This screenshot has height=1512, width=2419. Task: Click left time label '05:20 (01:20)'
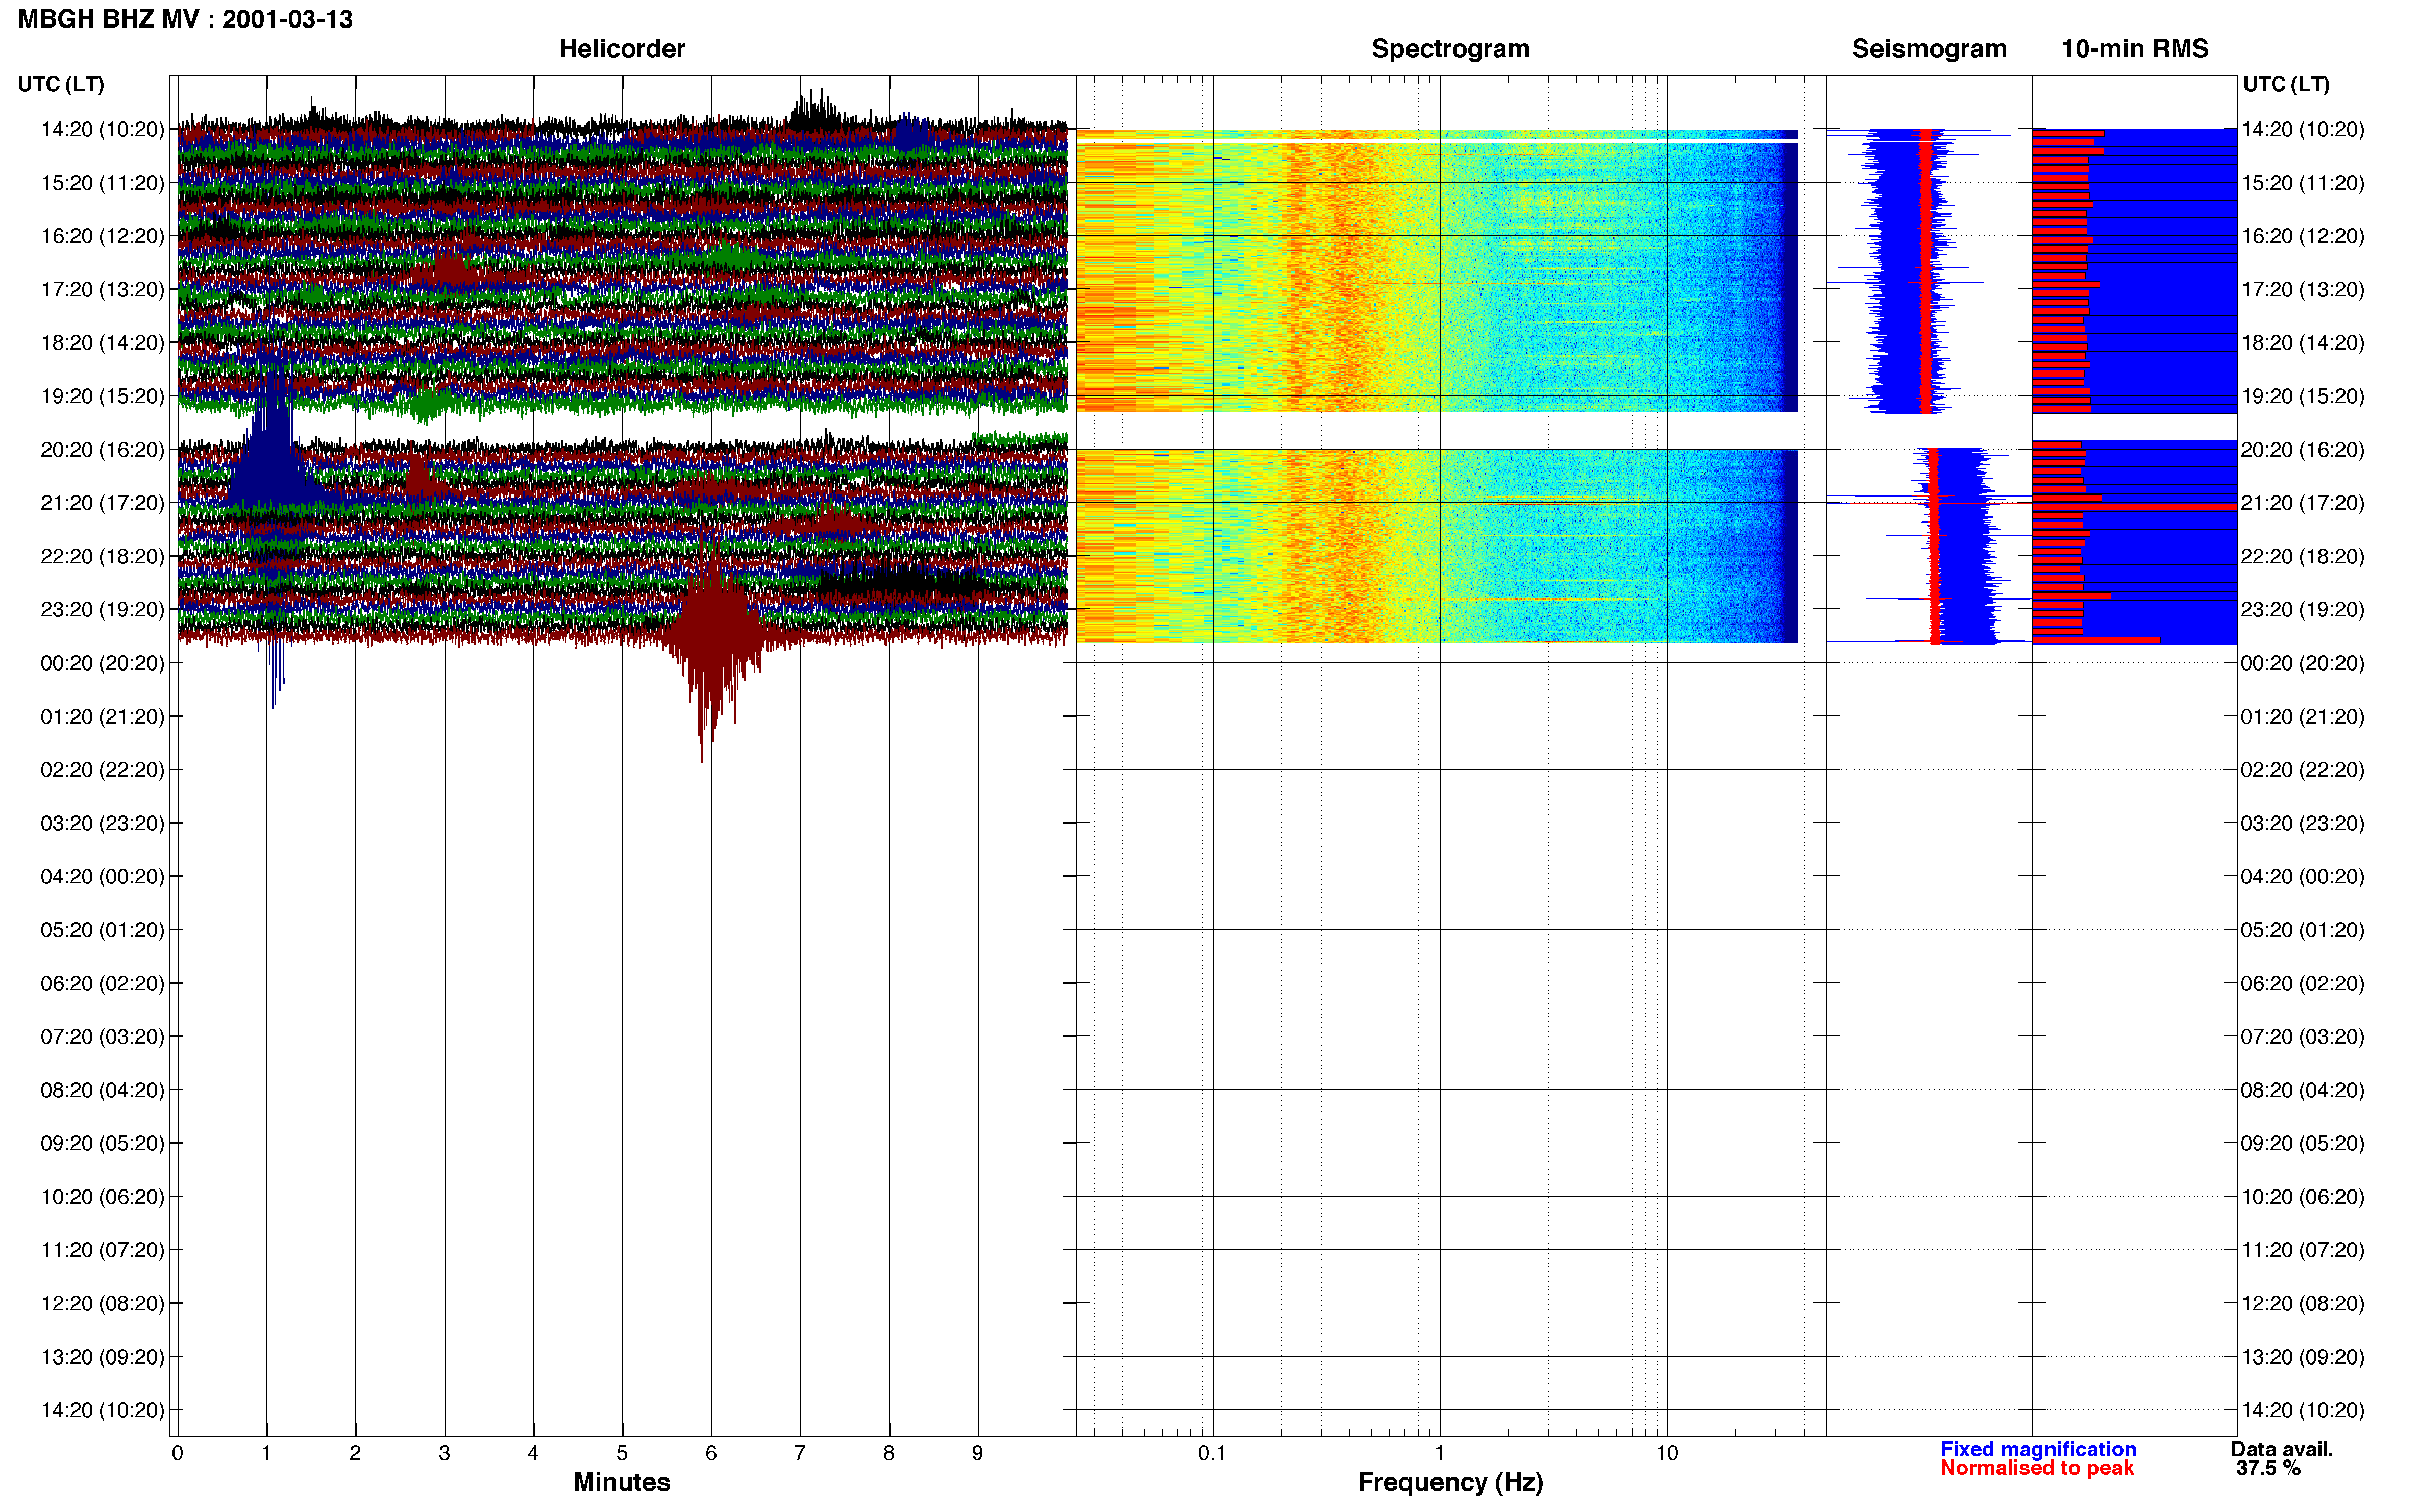click(x=102, y=930)
